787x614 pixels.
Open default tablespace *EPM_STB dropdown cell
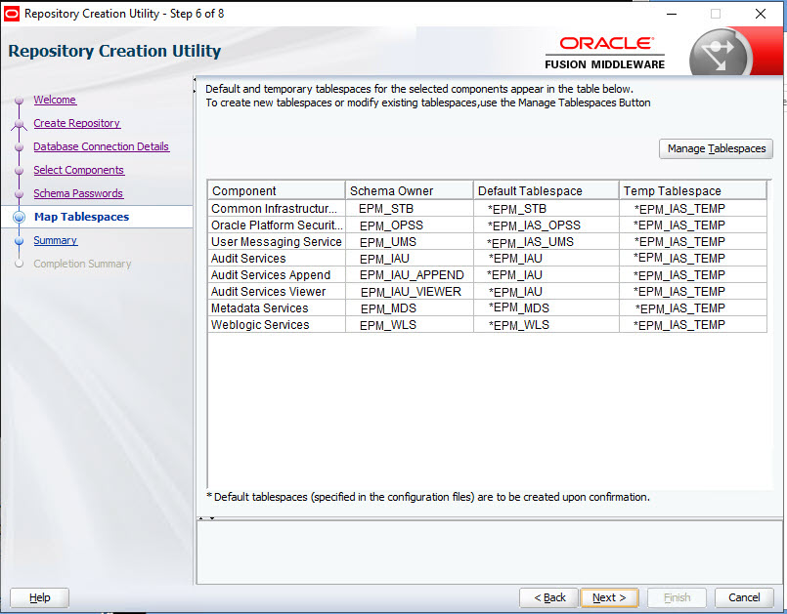[x=547, y=209]
